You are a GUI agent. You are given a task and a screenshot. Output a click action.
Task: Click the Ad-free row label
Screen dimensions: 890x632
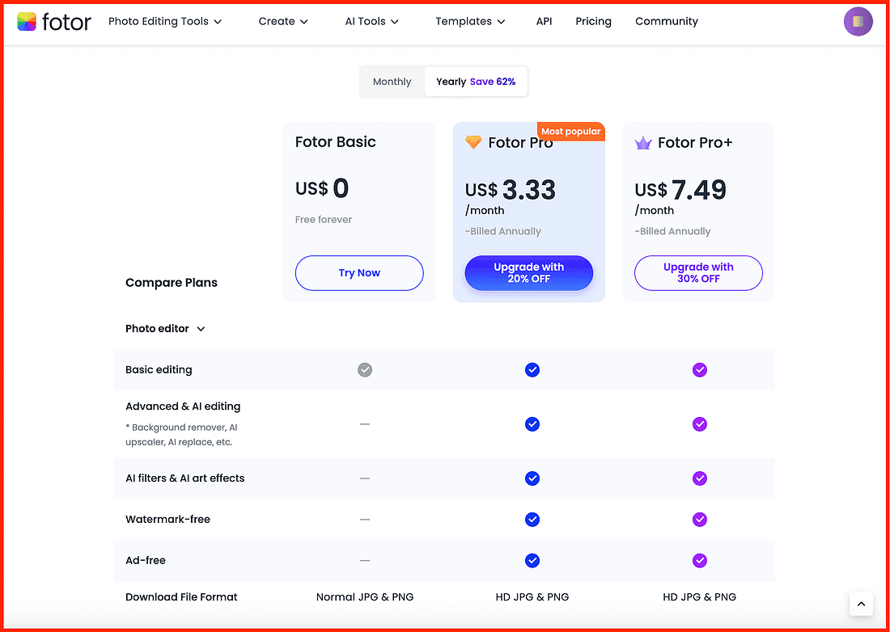(146, 561)
